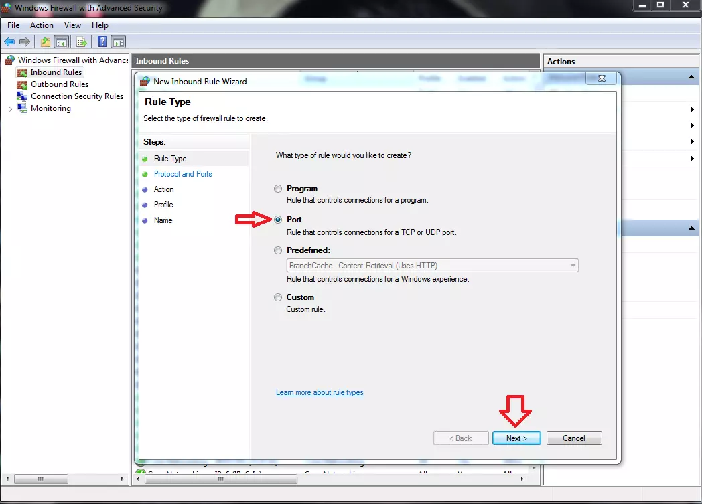Select Outbound Rules in the console tree
The image size is (702, 504).
pos(60,84)
